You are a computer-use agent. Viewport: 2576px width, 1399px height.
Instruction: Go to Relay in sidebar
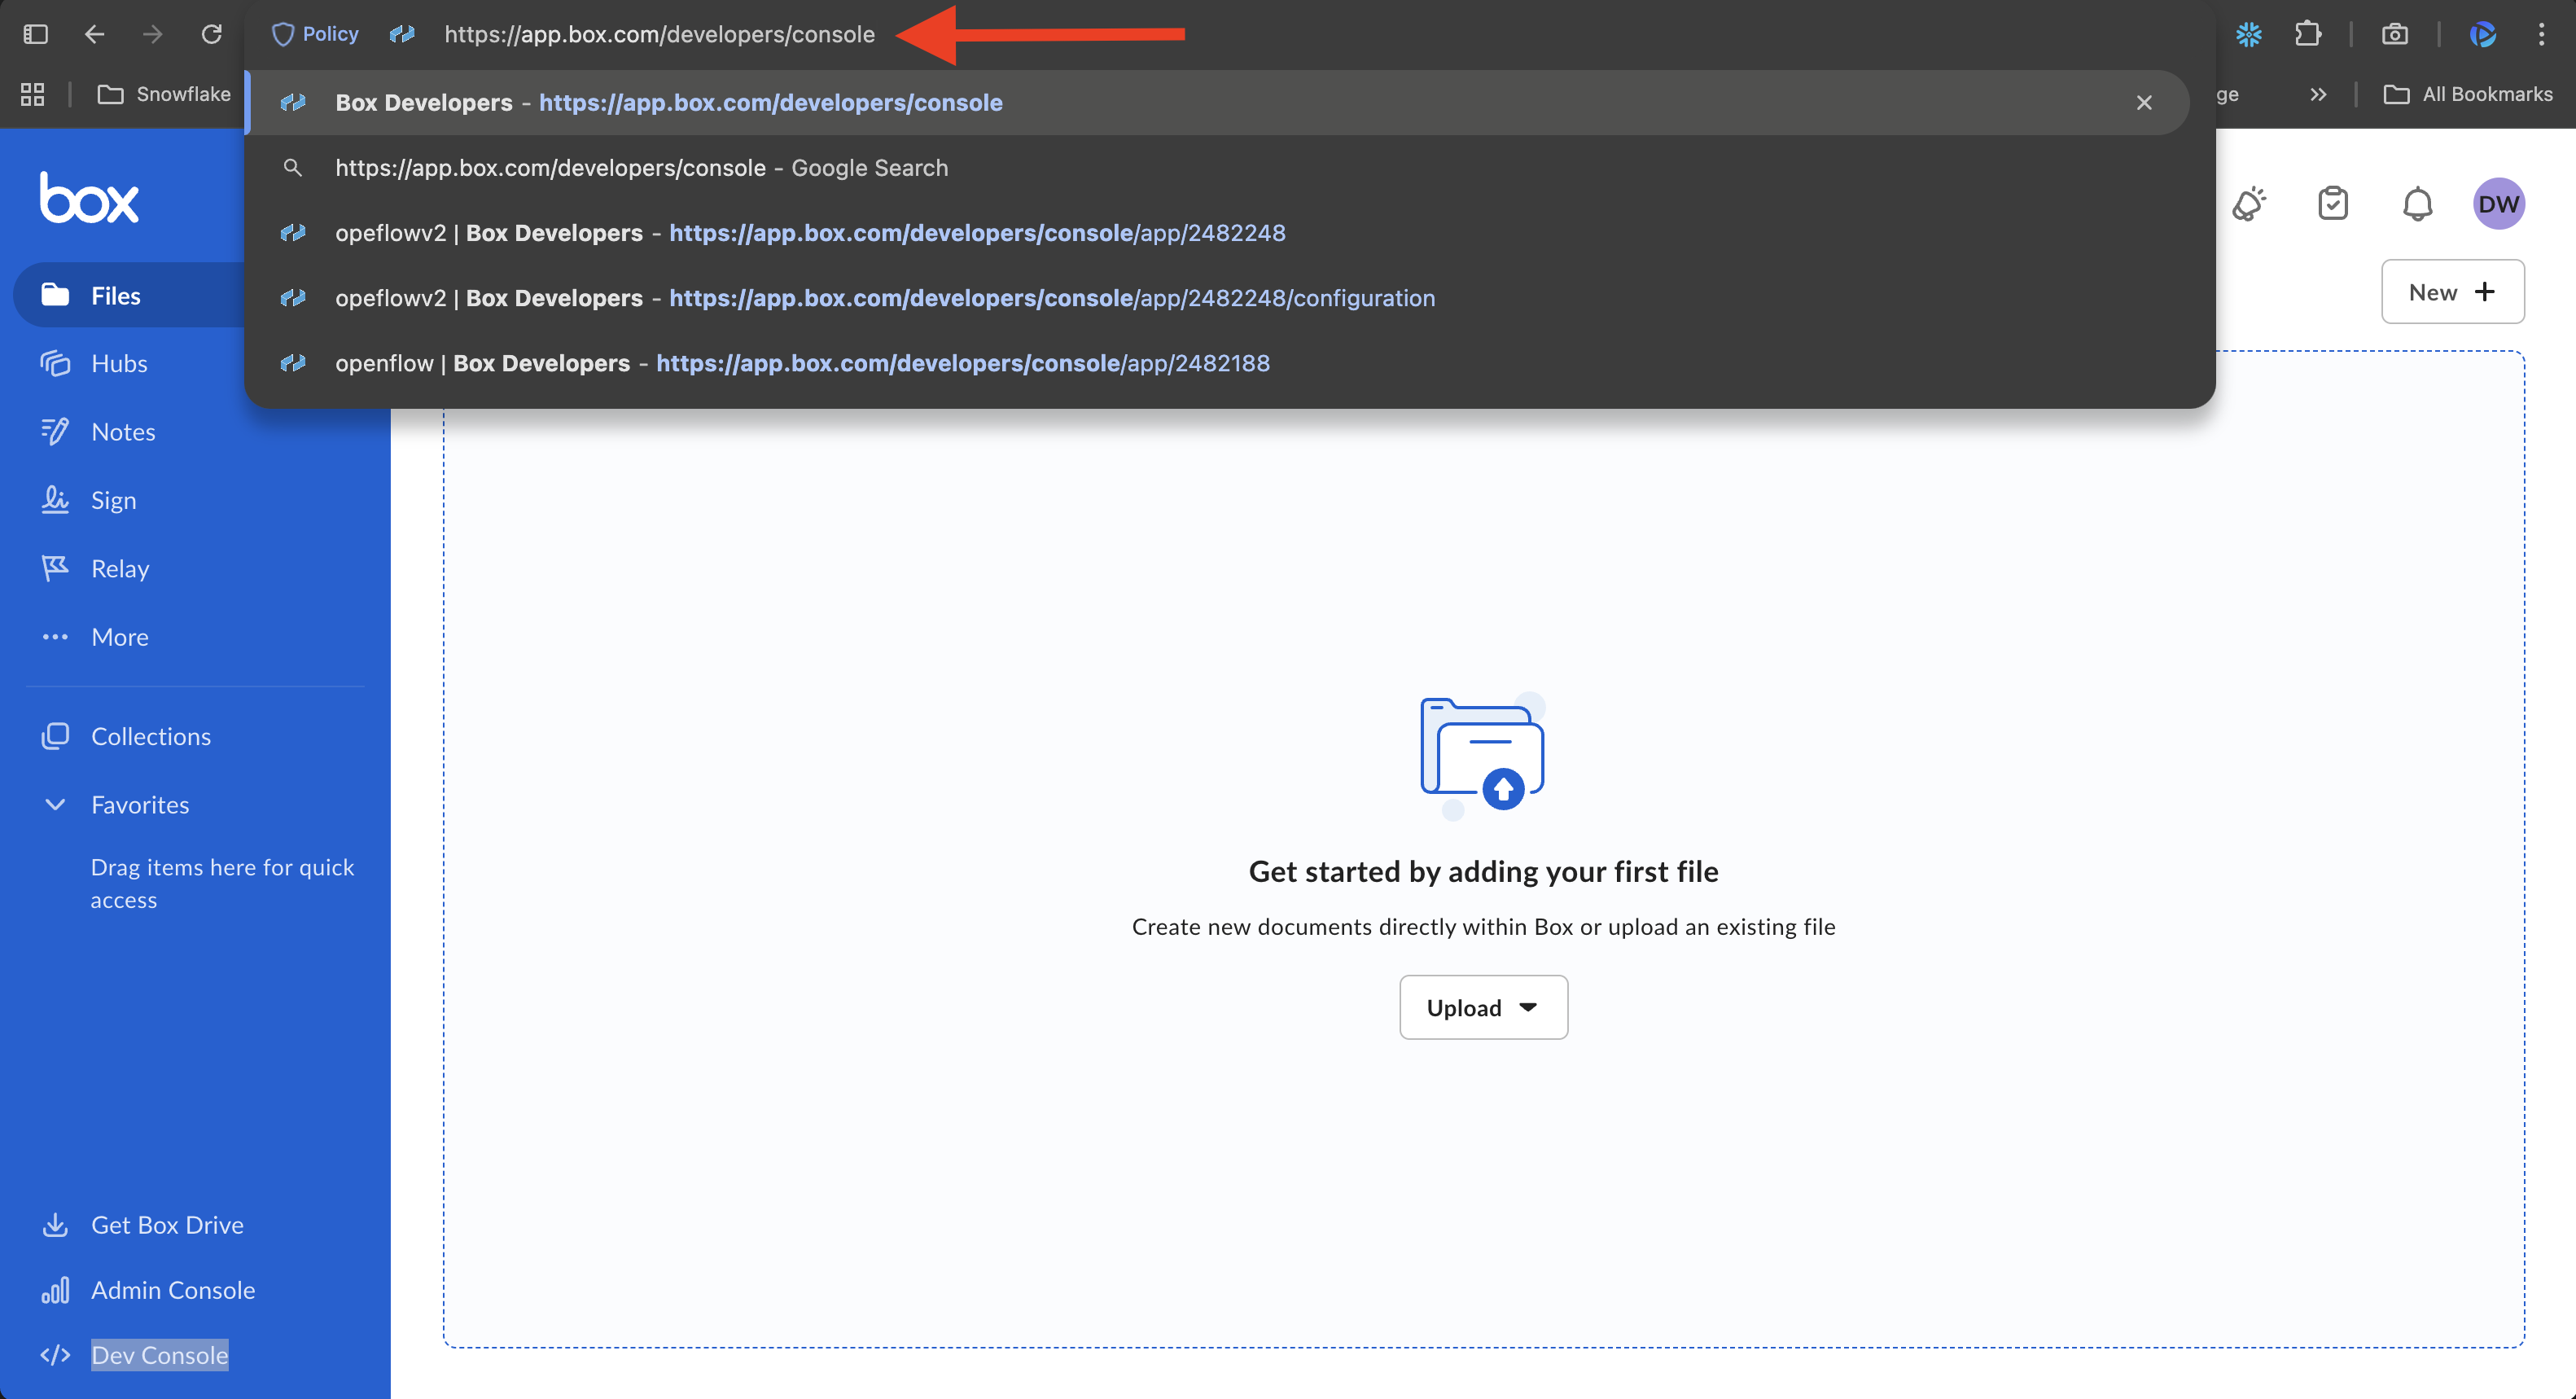[x=119, y=568]
